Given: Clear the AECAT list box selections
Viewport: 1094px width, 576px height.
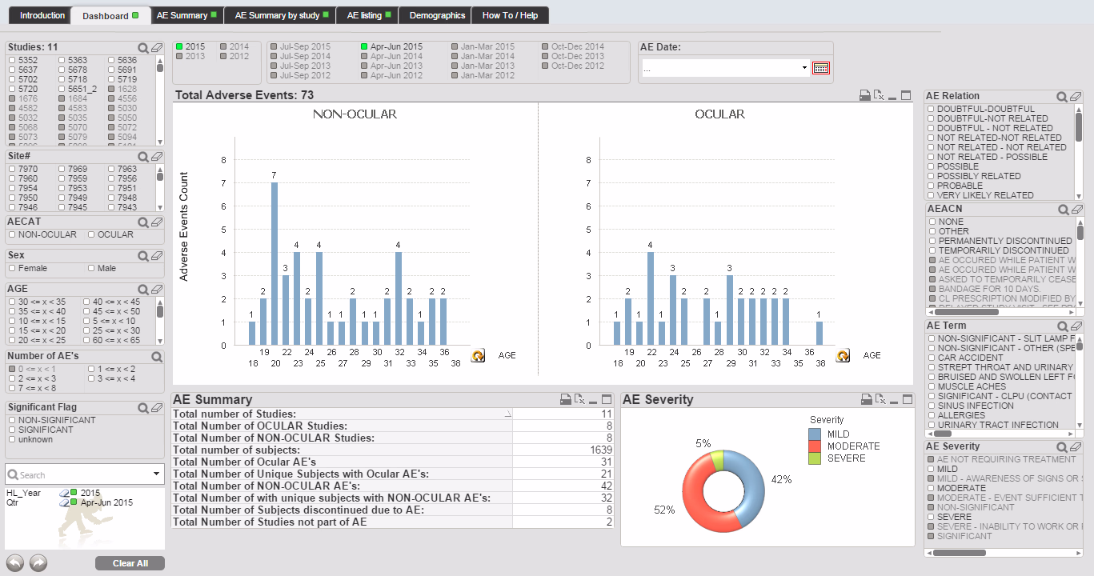Looking at the screenshot, I should pyautogui.click(x=157, y=222).
